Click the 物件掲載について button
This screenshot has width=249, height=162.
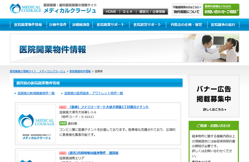click(187, 10)
